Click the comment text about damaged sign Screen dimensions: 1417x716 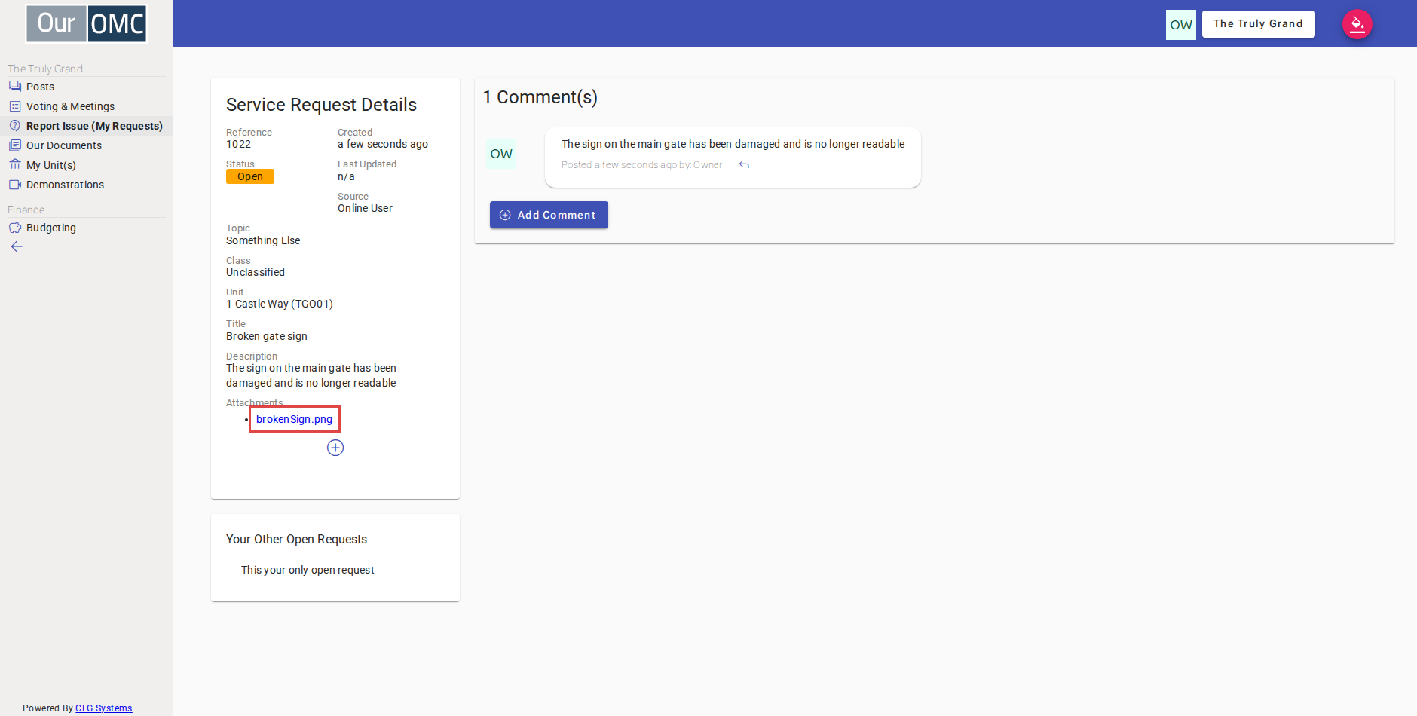pyautogui.click(x=733, y=144)
